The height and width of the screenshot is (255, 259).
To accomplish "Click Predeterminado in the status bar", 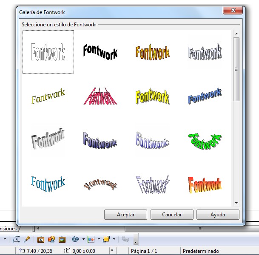I will (201, 251).
